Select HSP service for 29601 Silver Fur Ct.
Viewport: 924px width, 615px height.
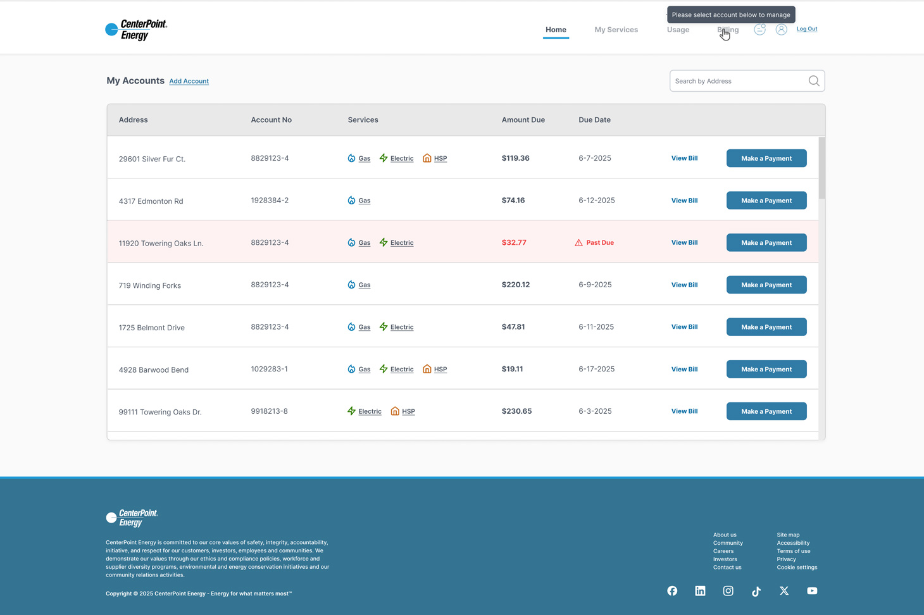pyautogui.click(x=440, y=159)
